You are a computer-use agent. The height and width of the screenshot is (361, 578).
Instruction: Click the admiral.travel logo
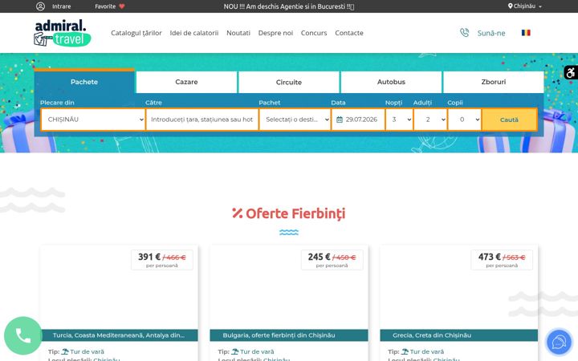point(63,33)
